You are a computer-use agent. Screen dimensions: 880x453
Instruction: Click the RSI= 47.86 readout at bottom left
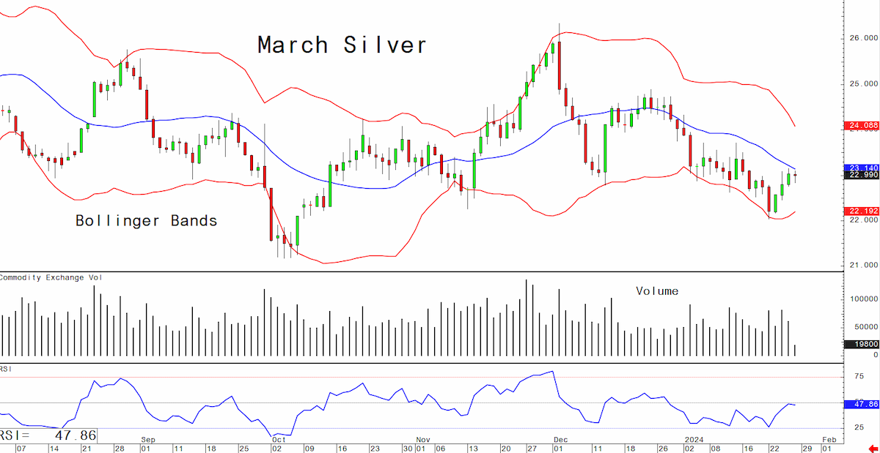pos(48,435)
